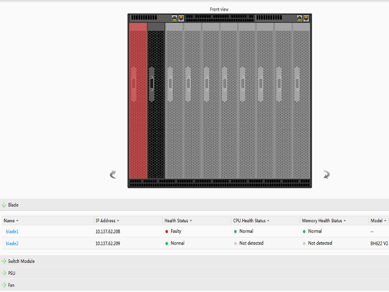Click the red fault indicator dot for blade1

click(167, 232)
